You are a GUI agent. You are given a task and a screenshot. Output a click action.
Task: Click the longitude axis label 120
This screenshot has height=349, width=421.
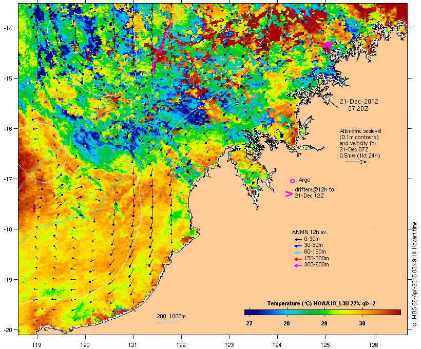tap(85, 345)
